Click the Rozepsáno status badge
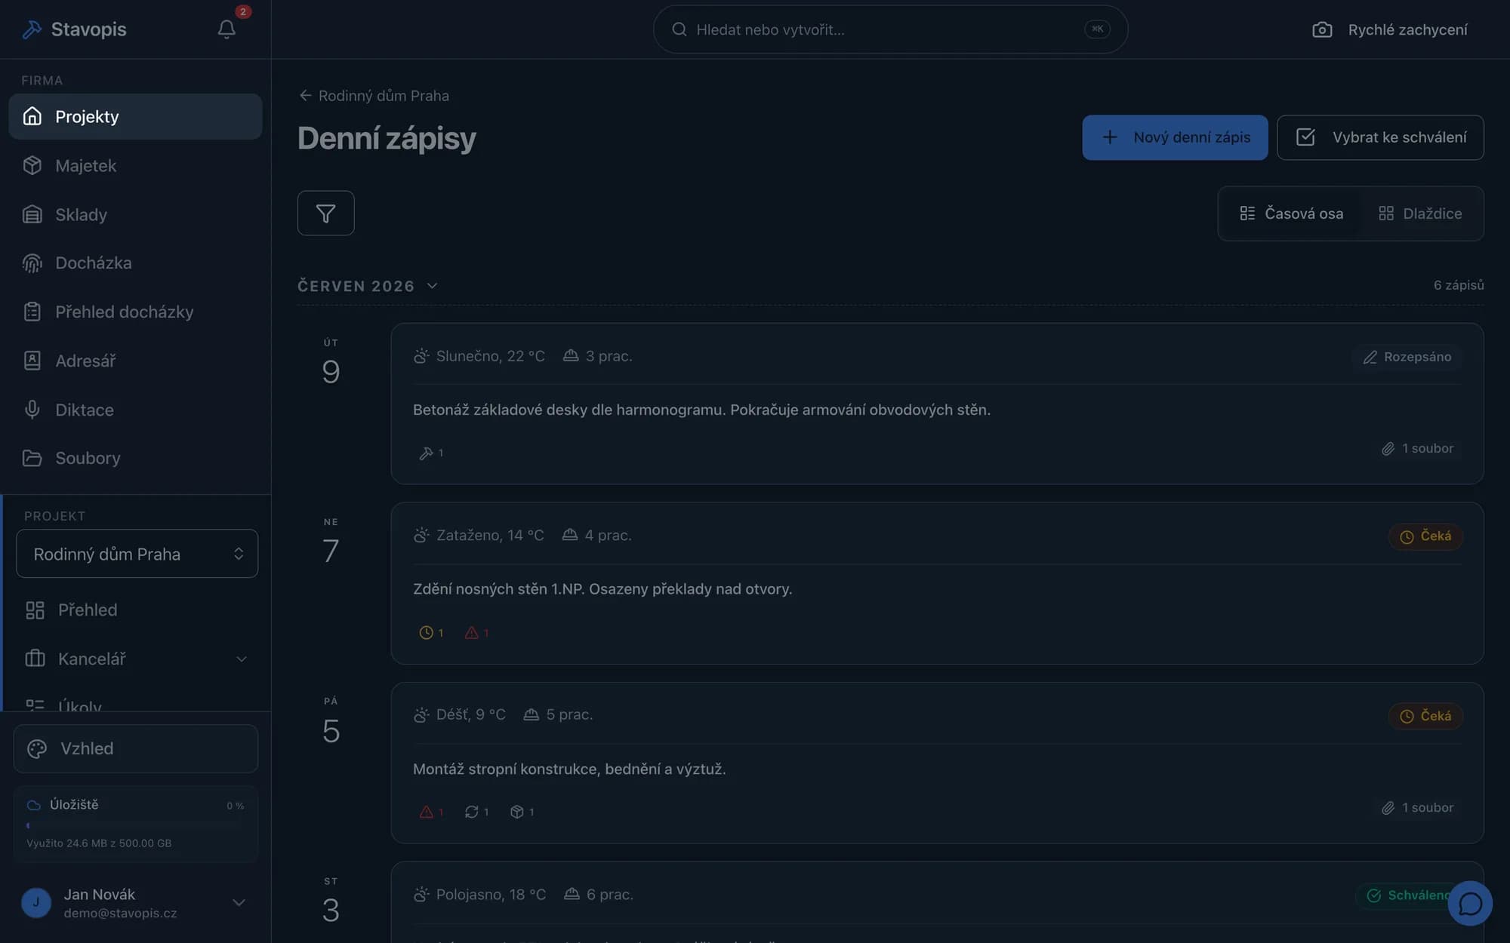Viewport: 1510px width, 943px height. [1407, 357]
